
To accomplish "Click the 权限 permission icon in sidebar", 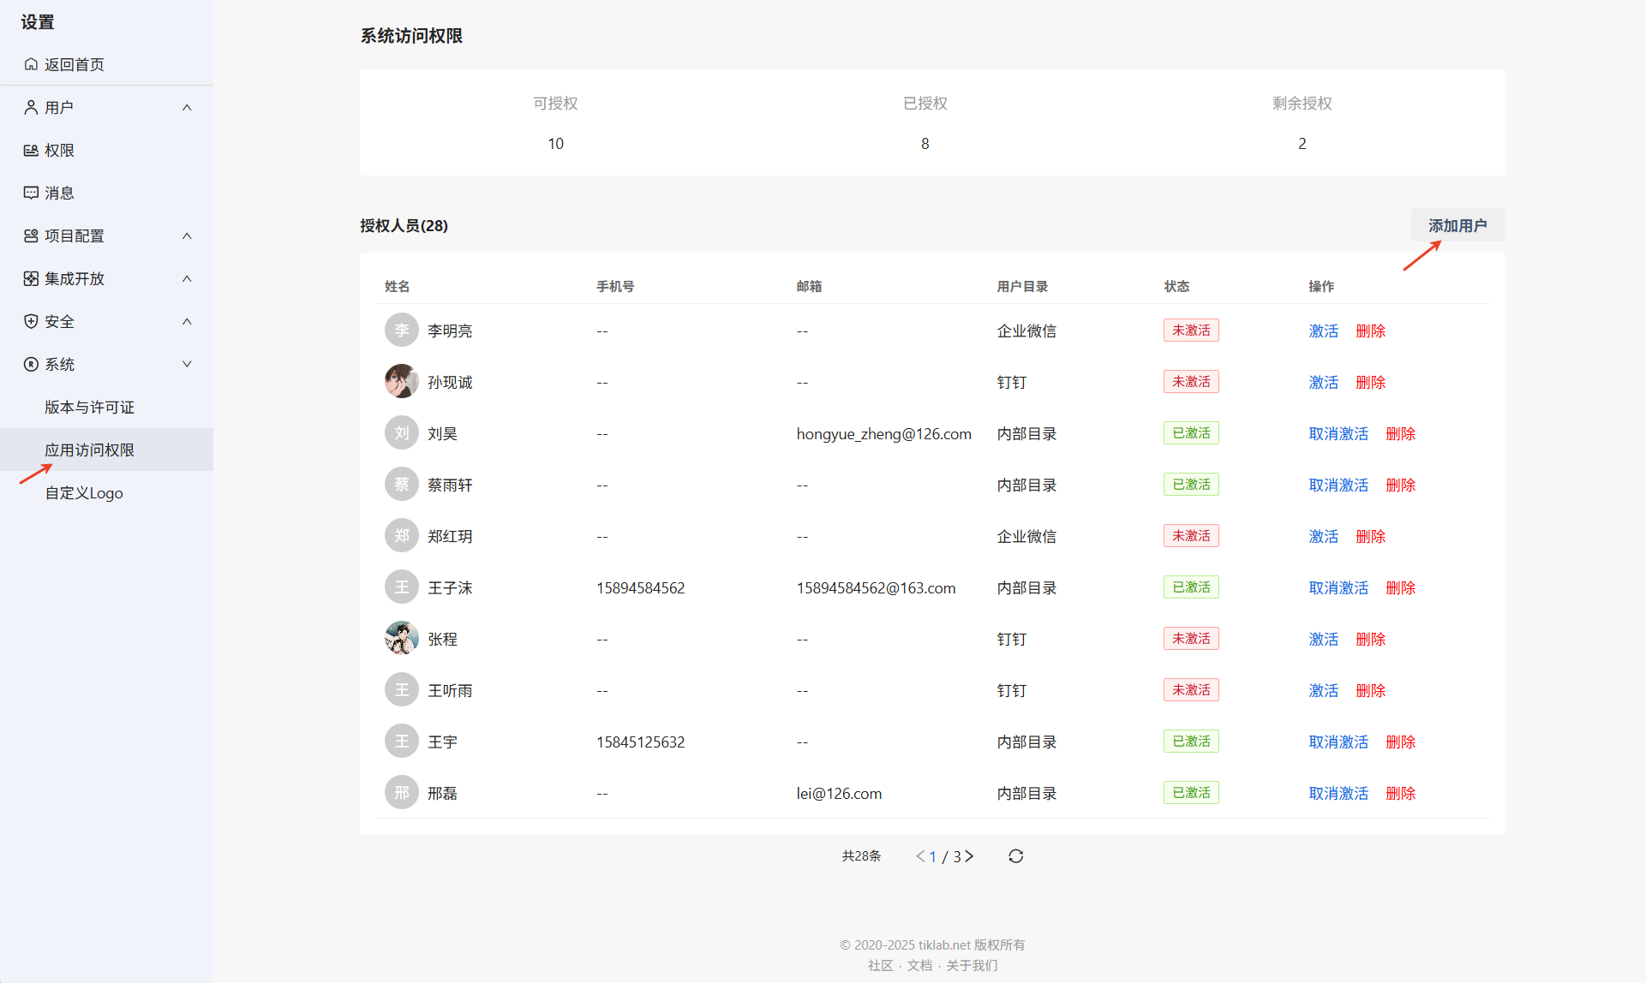I will click(31, 150).
